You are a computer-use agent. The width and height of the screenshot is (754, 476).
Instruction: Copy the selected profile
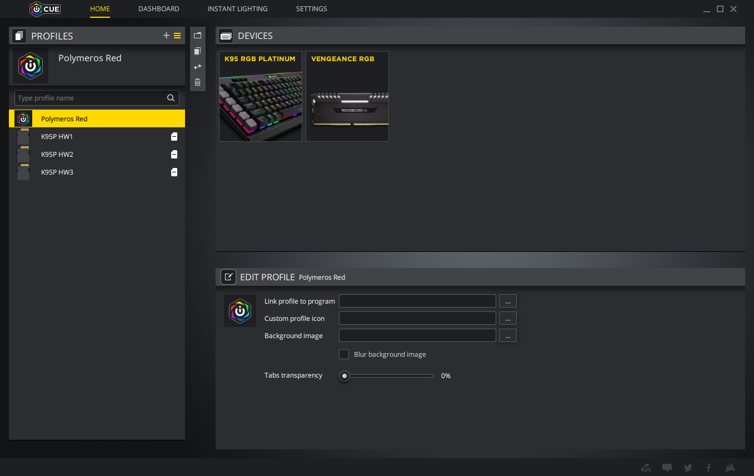coord(197,51)
